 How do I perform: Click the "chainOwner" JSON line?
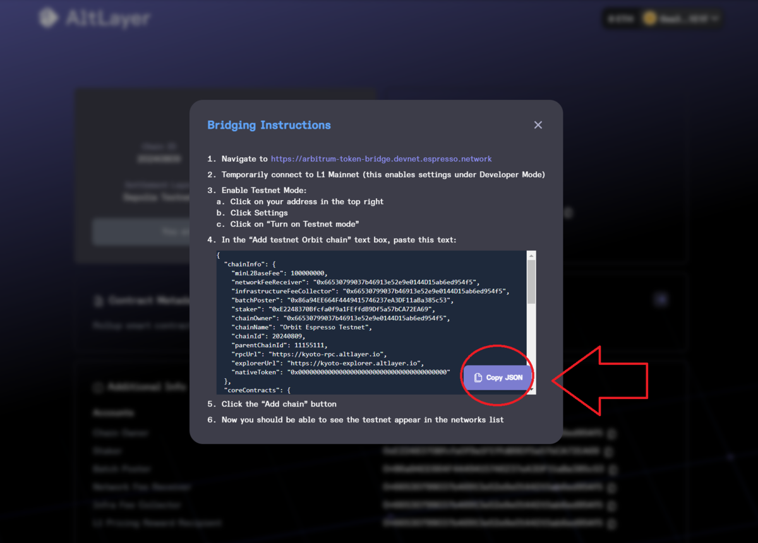[340, 318]
